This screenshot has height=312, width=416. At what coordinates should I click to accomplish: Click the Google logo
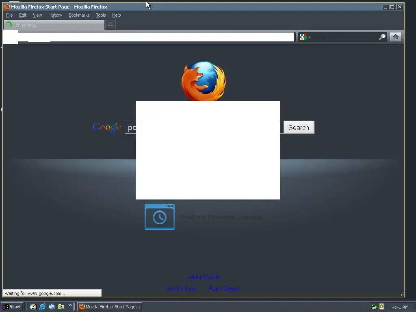pos(107,127)
